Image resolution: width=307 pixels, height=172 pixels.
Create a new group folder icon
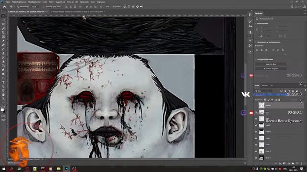(x=293, y=163)
